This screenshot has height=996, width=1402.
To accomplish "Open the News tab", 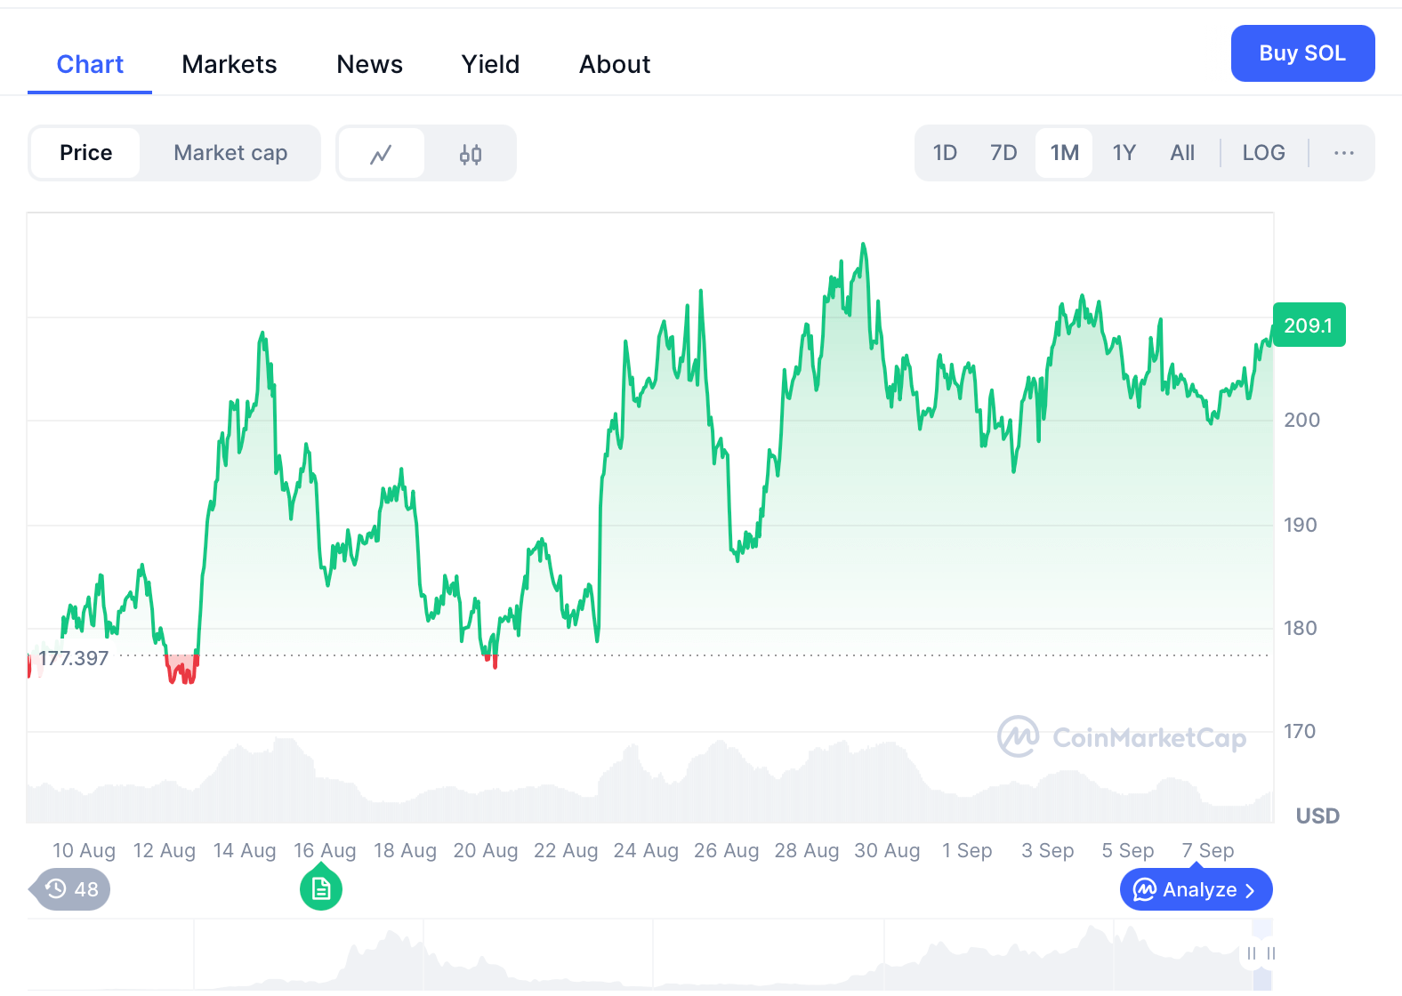I will tap(369, 64).
